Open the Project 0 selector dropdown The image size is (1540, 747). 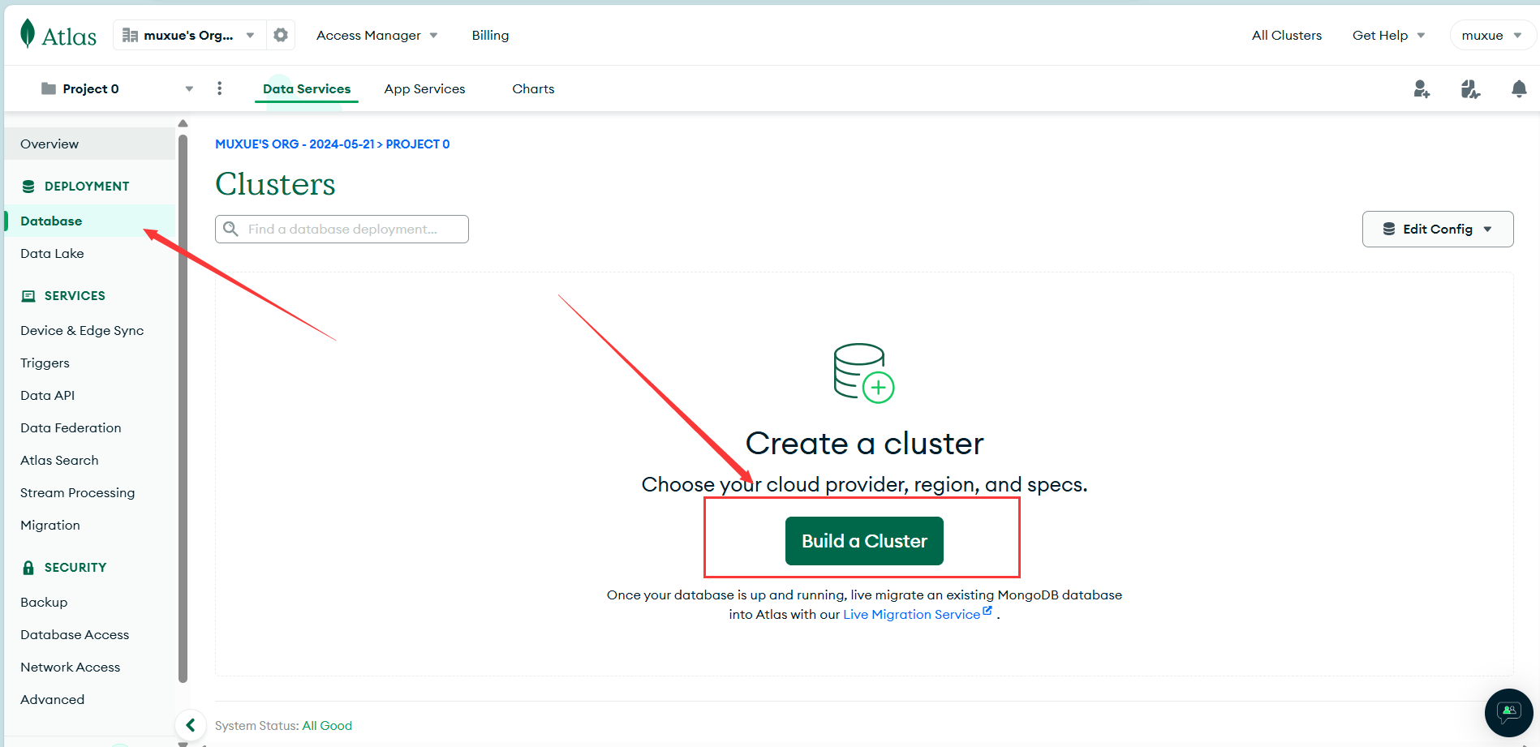[118, 88]
